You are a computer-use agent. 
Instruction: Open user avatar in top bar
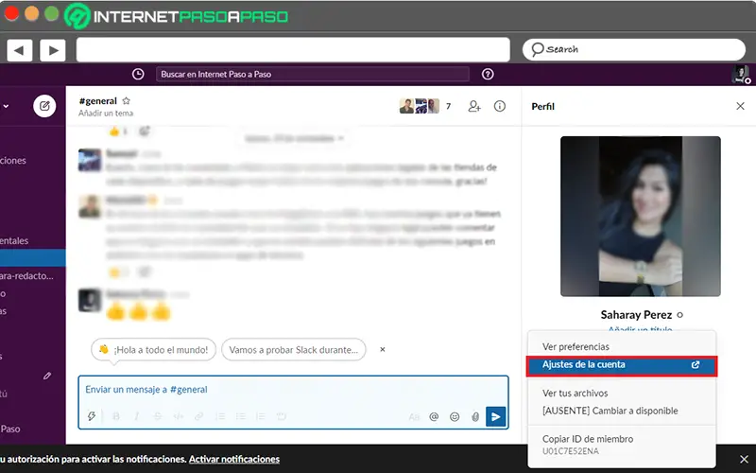741,74
